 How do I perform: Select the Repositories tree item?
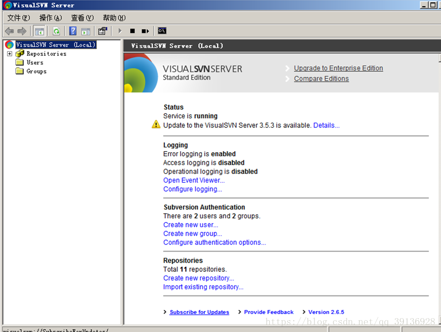(46, 53)
